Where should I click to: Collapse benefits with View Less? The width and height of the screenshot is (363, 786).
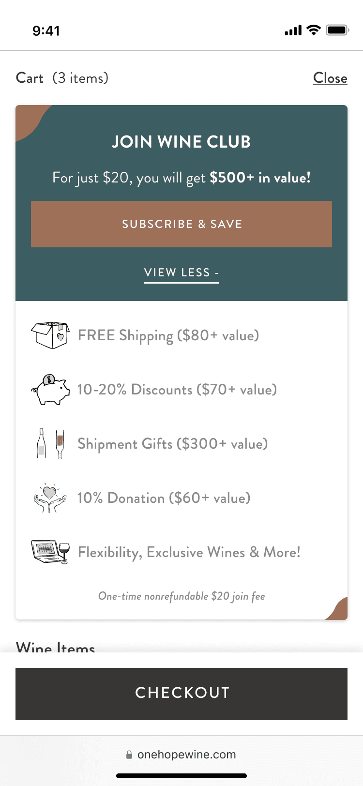[x=181, y=272]
